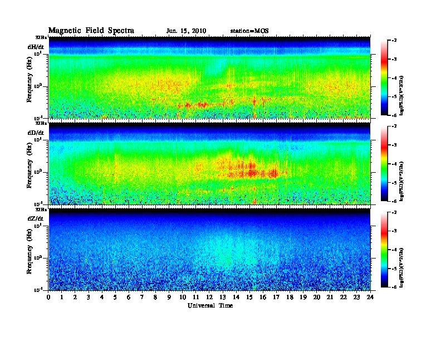Click hour "13" on the Universal Time axis
Screen dimensions: 441x341
(223, 298)
